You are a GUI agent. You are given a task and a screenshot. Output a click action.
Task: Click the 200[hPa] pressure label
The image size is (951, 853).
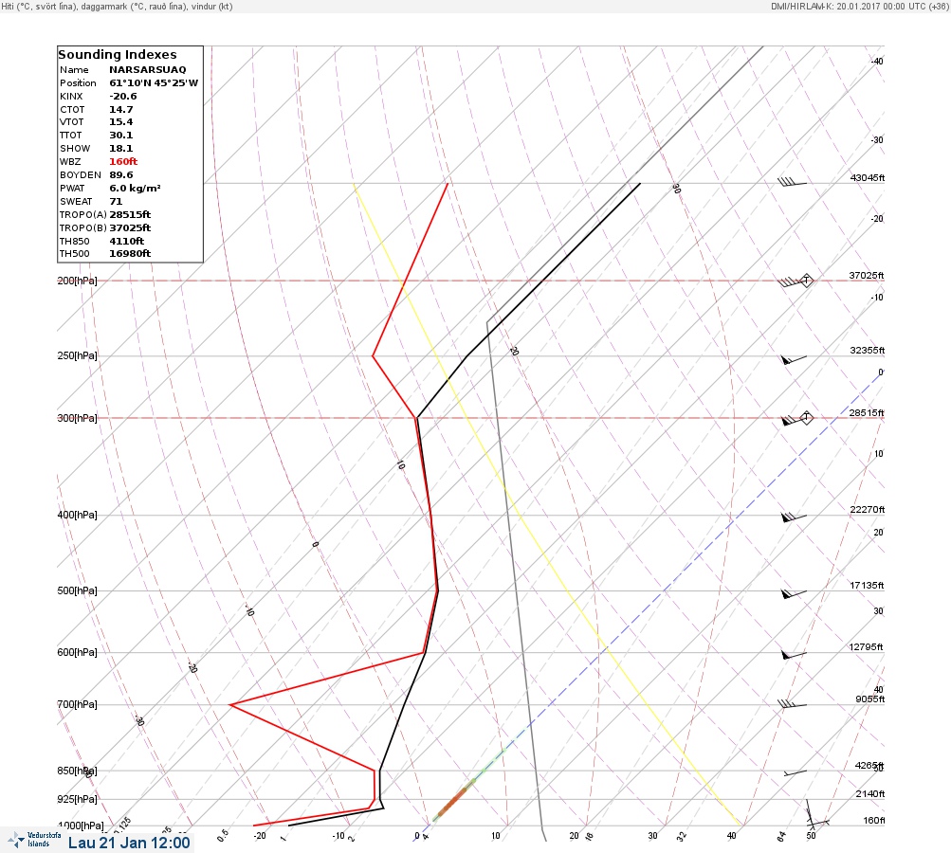77,281
